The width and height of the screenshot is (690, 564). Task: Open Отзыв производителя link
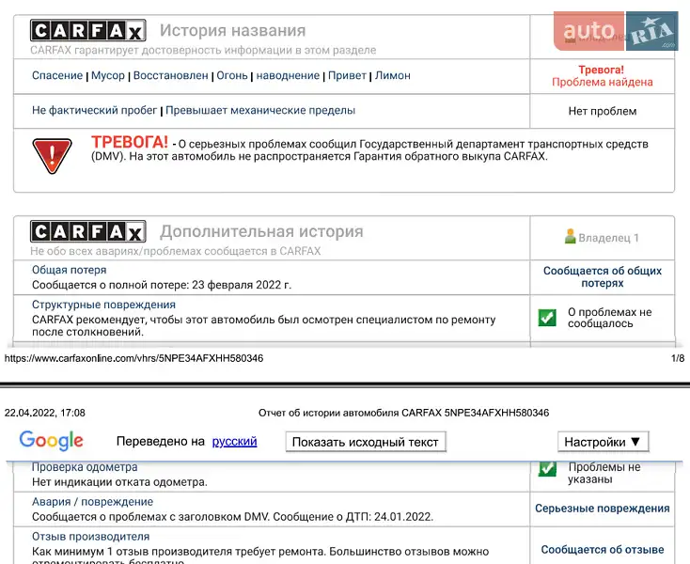90,537
